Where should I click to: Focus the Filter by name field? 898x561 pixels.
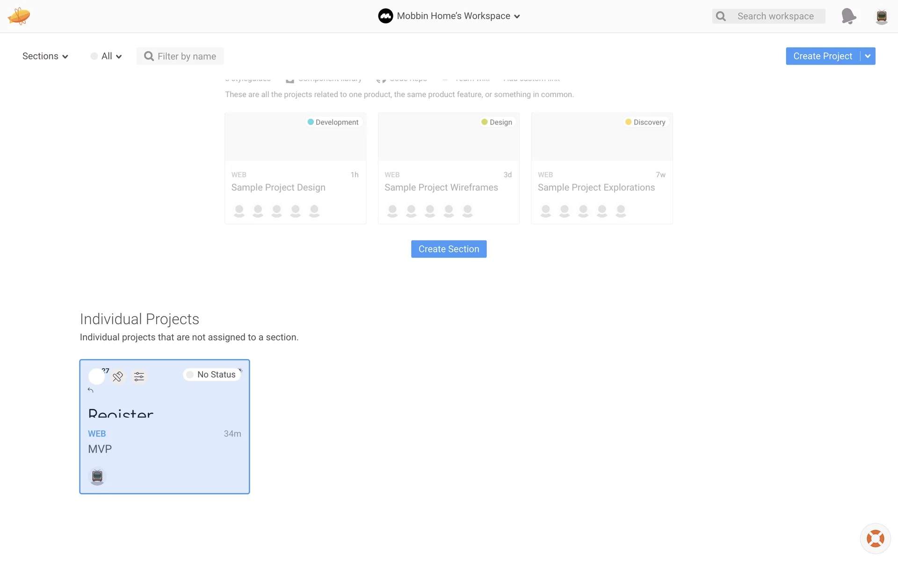click(x=186, y=56)
